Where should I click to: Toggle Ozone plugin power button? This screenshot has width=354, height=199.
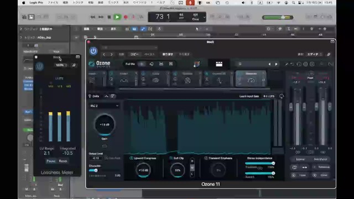tap(93, 51)
